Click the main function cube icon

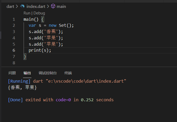53,6
